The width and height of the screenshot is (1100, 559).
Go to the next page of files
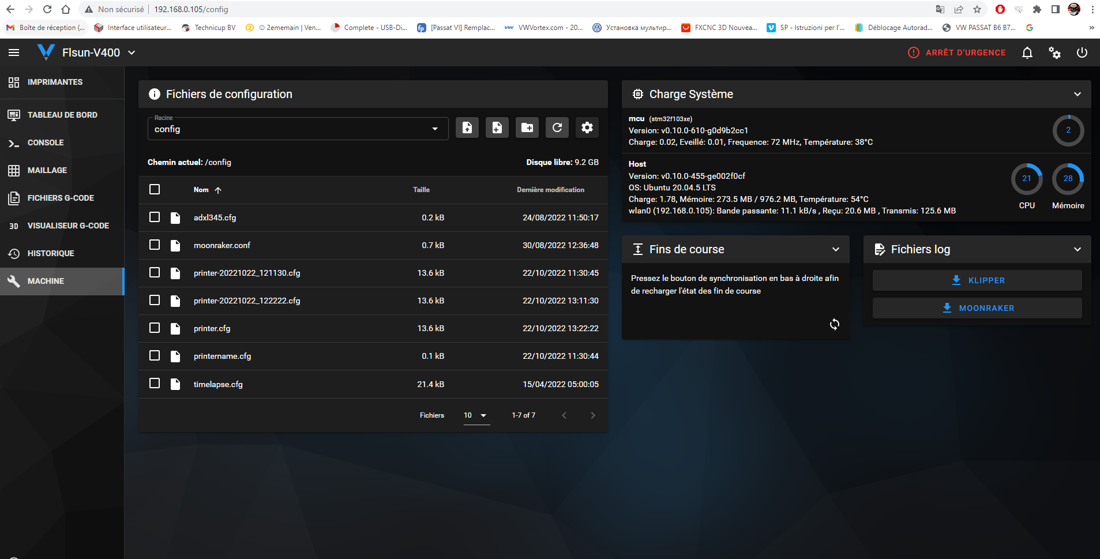592,415
